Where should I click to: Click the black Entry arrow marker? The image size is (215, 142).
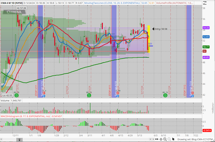pos(153,29)
